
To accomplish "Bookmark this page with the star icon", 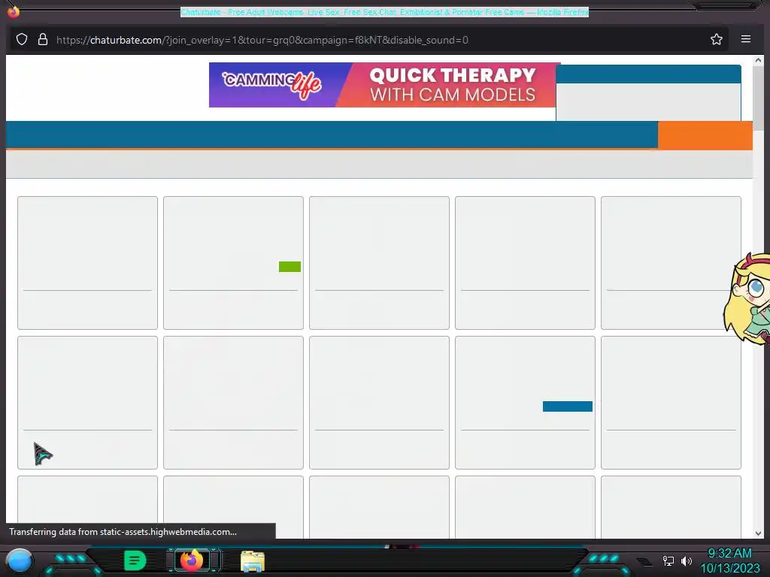I will pyautogui.click(x=717, y=40).
